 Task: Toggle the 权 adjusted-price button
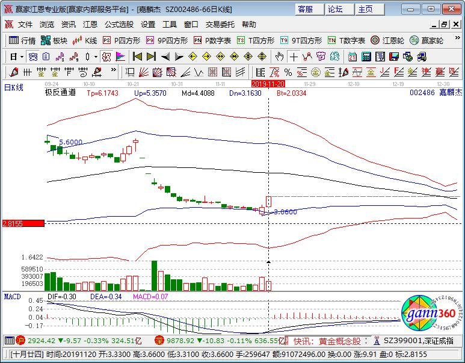pos(106,57)
